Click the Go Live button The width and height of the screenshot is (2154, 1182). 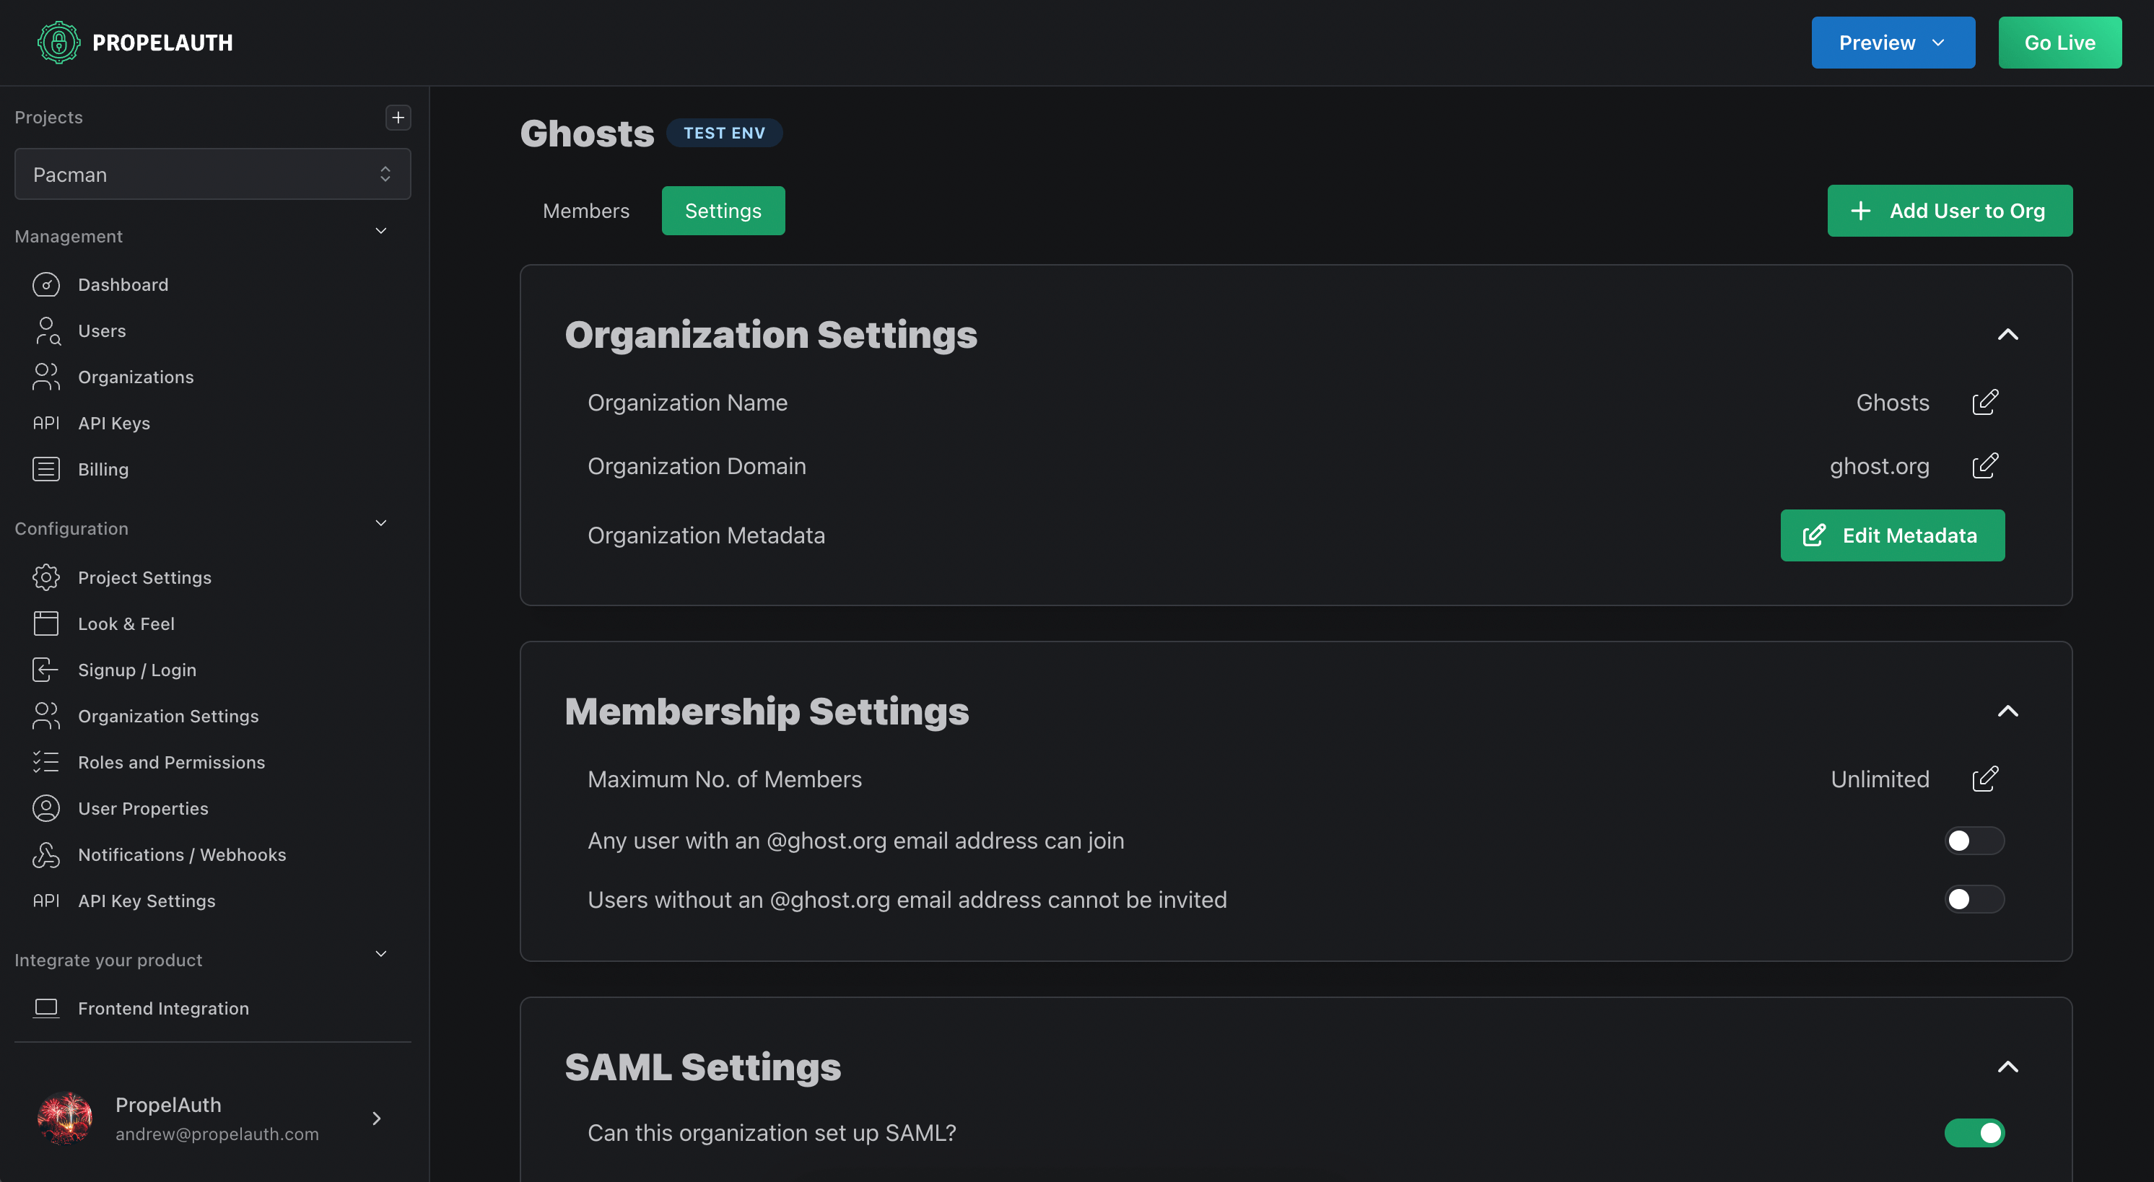2059,43
